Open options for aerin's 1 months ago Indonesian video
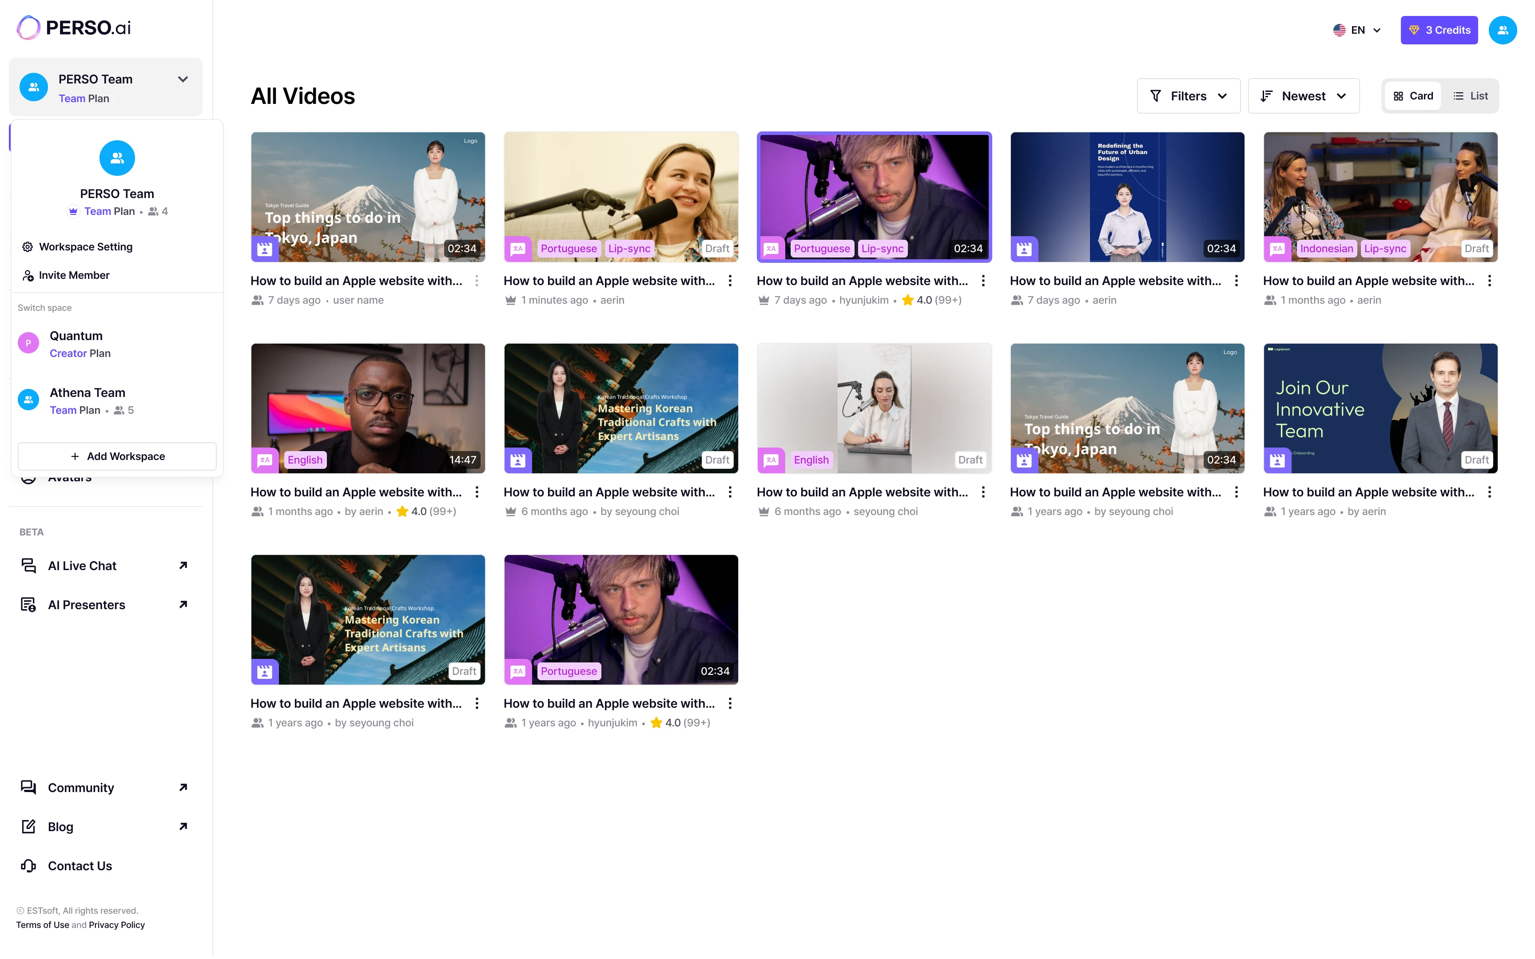This screenshot has height=959, width=1535. 1489,281
